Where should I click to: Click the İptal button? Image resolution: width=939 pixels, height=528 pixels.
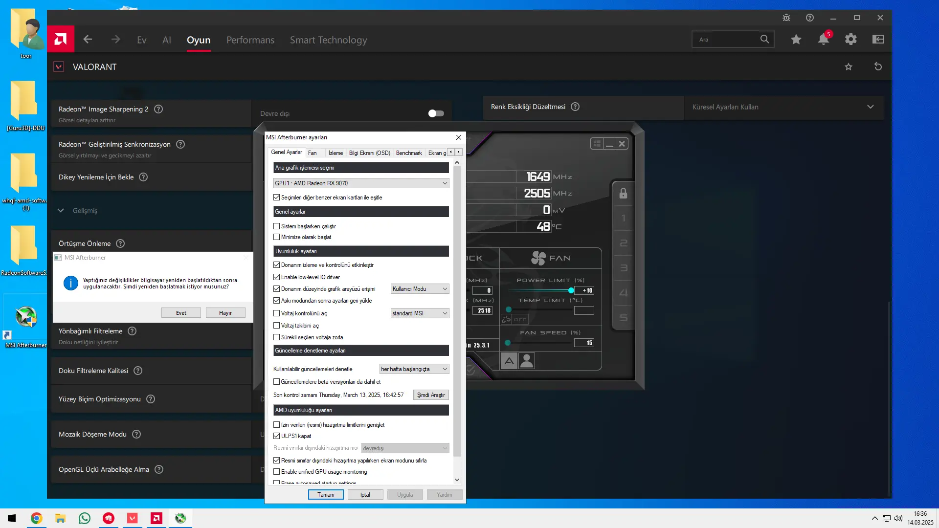[365, 495]
